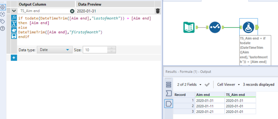Open the Navigation icon in sidebar
Viewport: 278px width, 119px height.
coord(3,14)
